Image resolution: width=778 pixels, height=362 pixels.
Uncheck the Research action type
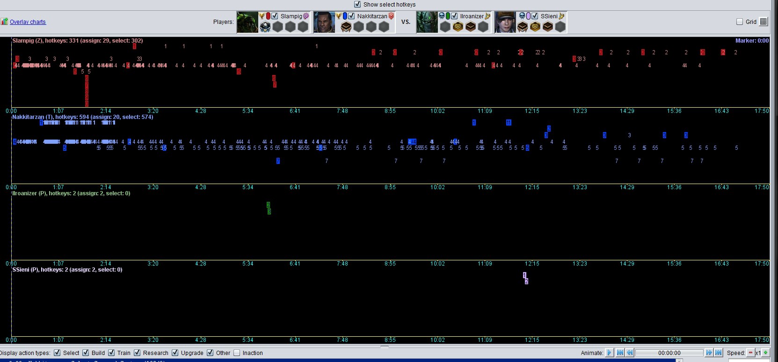(x=137, y=353)
